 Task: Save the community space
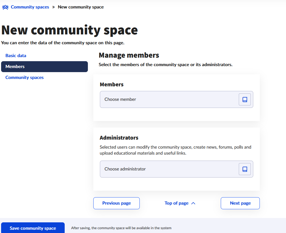point(33,228)
